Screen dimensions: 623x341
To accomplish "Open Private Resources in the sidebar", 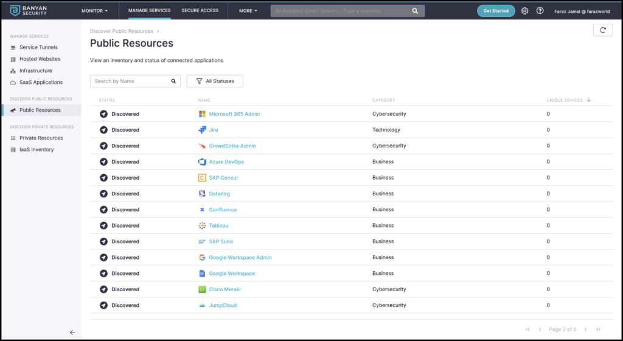I will coord(41,138).
